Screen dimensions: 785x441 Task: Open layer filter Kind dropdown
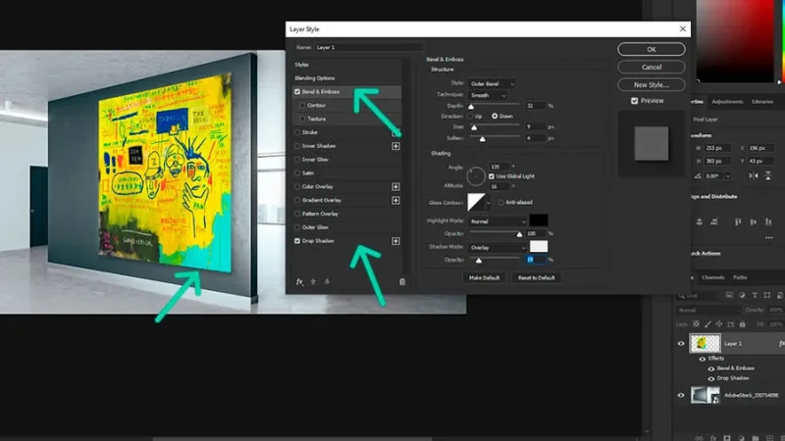click(x=699, y=296)
